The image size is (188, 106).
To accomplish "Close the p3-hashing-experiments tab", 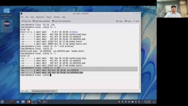I will click(56, 91).
